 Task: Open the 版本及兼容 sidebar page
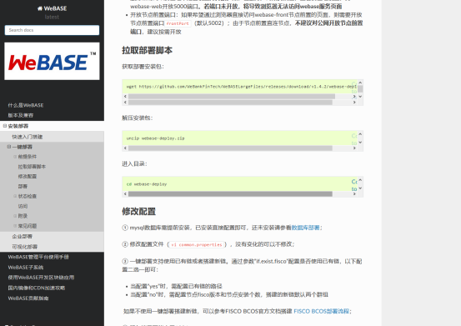point(21,115)
